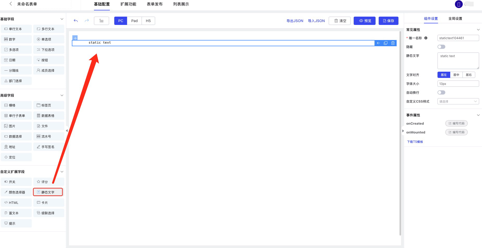Image resolution: width=482 pixels, height=248 pixels.
Task: Click the 下载TS模板 link
Action: coord(415,142)
